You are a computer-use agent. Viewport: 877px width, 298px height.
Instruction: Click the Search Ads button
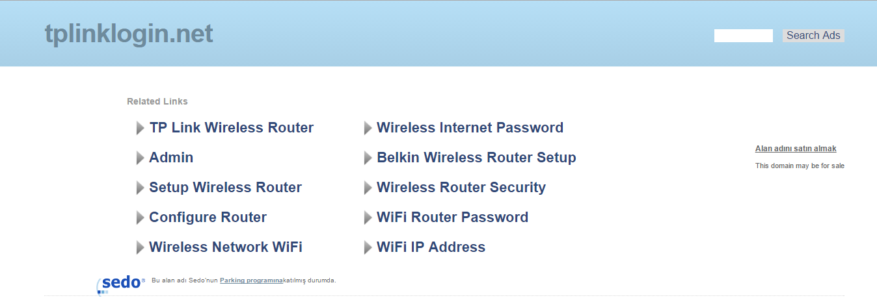[813, 36]
